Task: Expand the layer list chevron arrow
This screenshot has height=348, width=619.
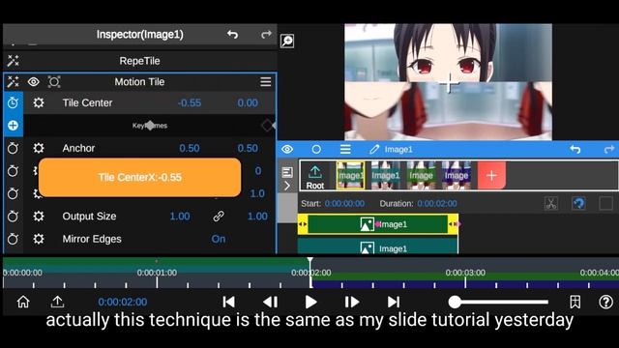Action: tap(287, 186)
